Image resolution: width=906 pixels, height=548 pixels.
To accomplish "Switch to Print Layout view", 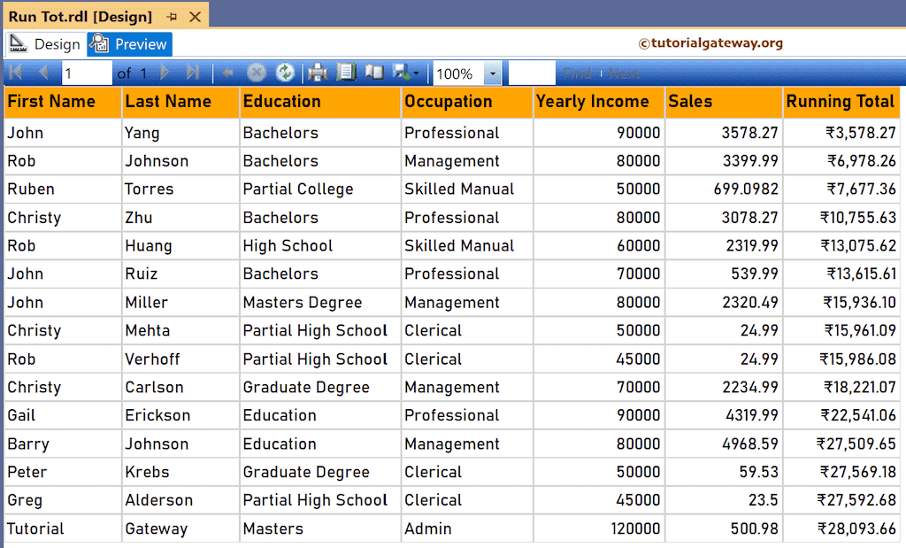I will tap(345, 73).
